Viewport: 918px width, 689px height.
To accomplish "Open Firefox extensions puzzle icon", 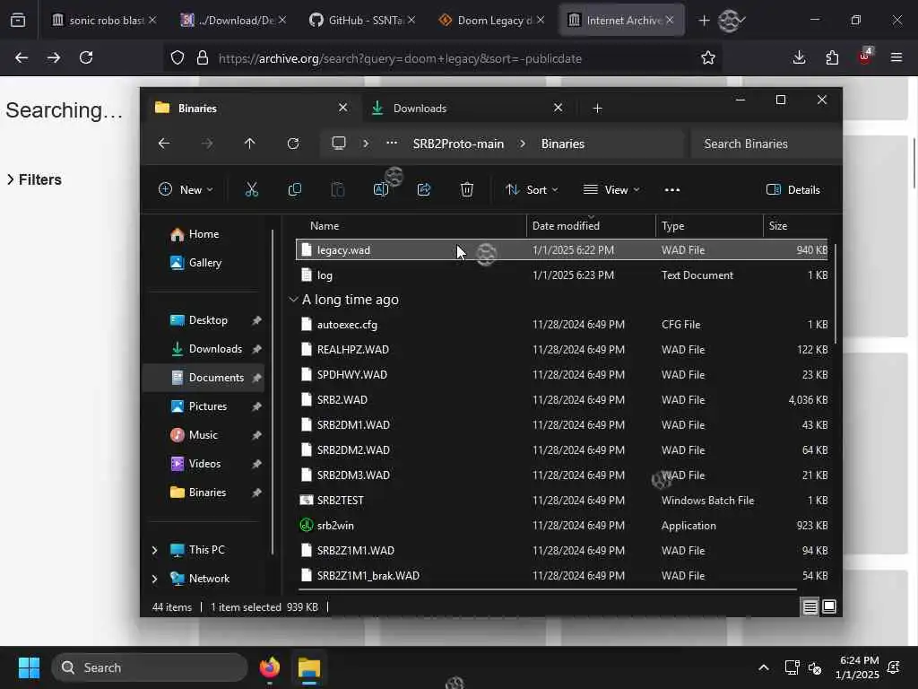I will pos(832,57).
